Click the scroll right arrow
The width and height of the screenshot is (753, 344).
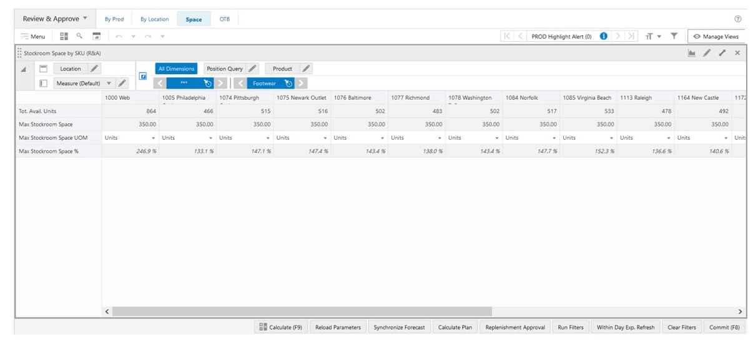[x=741, y=311]
